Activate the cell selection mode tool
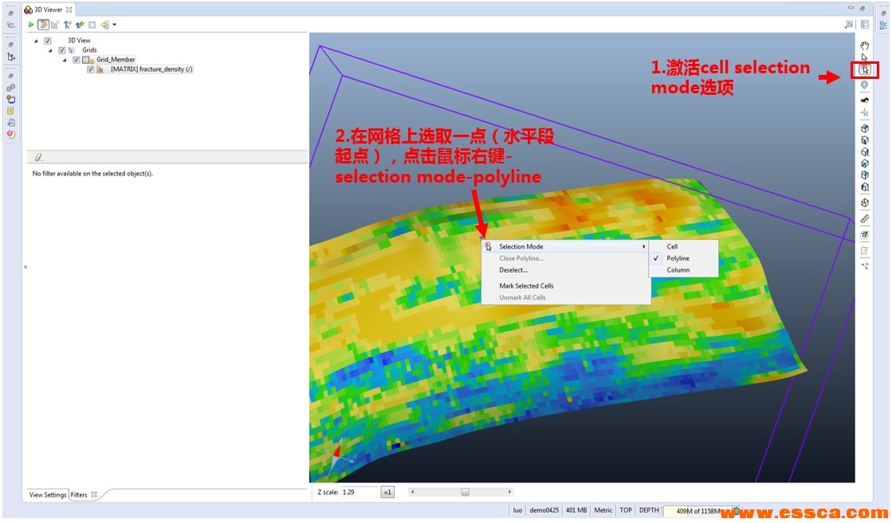 864,70
